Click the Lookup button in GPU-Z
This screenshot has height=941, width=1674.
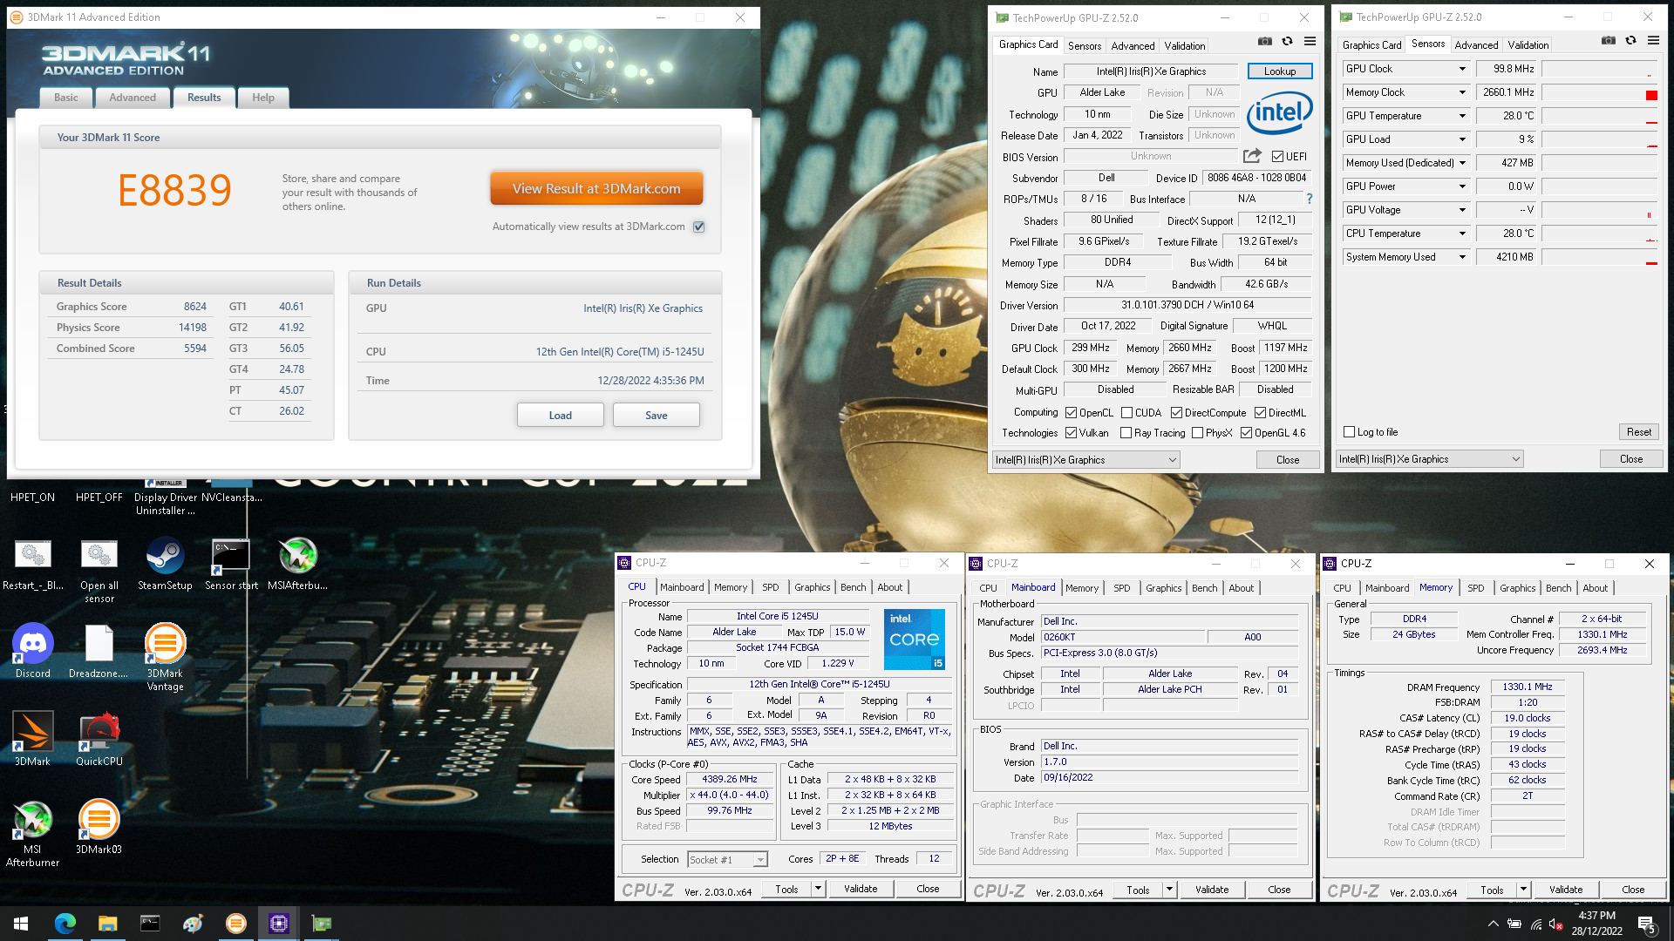pyautogui.click(x=1280, y=71)
